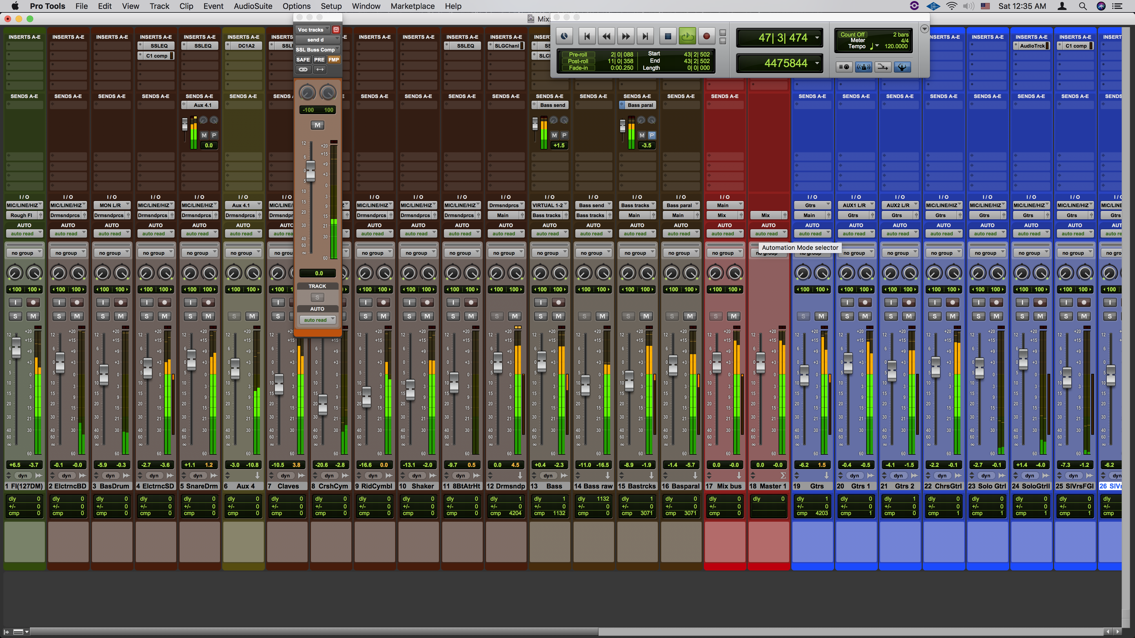Click the send window level fader
The width and height of the screenshot is (1135, 638).
click(x=311, y=171)
